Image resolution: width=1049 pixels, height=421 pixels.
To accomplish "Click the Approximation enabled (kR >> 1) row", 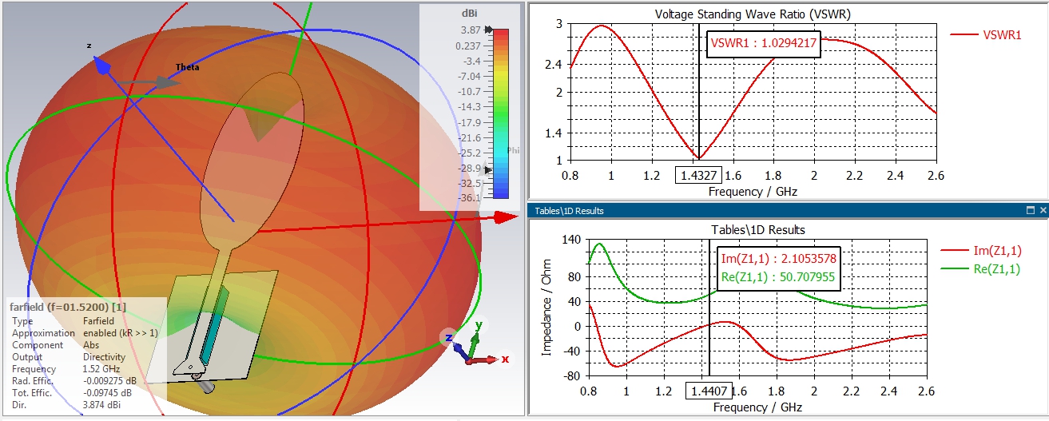I will point(84,333).
